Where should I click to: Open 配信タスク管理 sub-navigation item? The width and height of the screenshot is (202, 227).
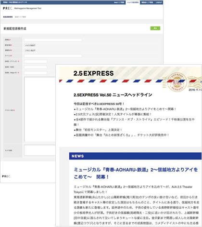click(x=20, y=17)
